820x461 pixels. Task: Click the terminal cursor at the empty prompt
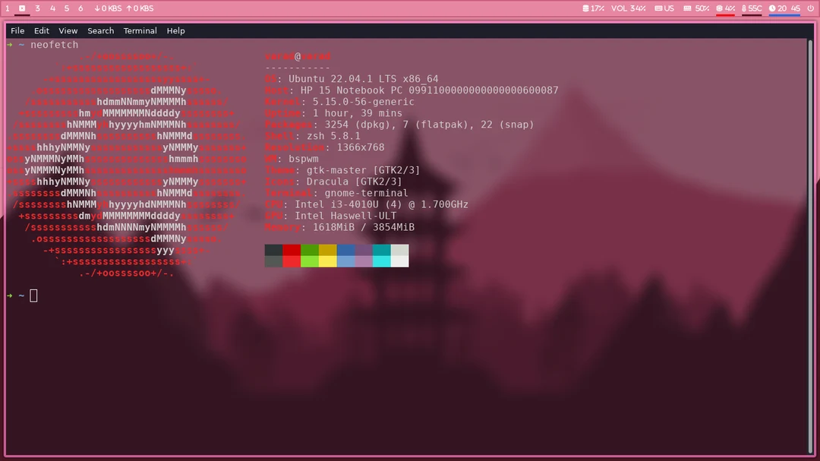[33, 295]
